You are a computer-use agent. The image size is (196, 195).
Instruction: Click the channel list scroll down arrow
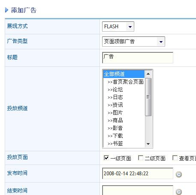click(148, 144)
